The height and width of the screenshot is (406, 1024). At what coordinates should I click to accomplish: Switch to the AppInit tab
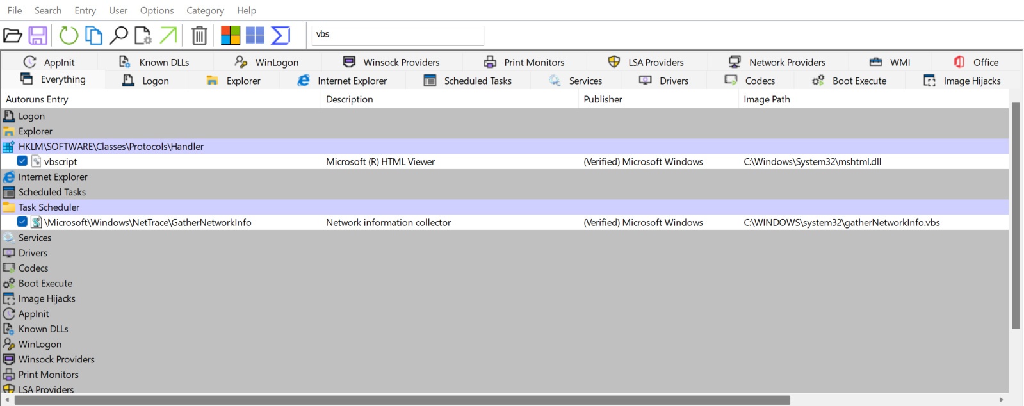click(49, 62)
